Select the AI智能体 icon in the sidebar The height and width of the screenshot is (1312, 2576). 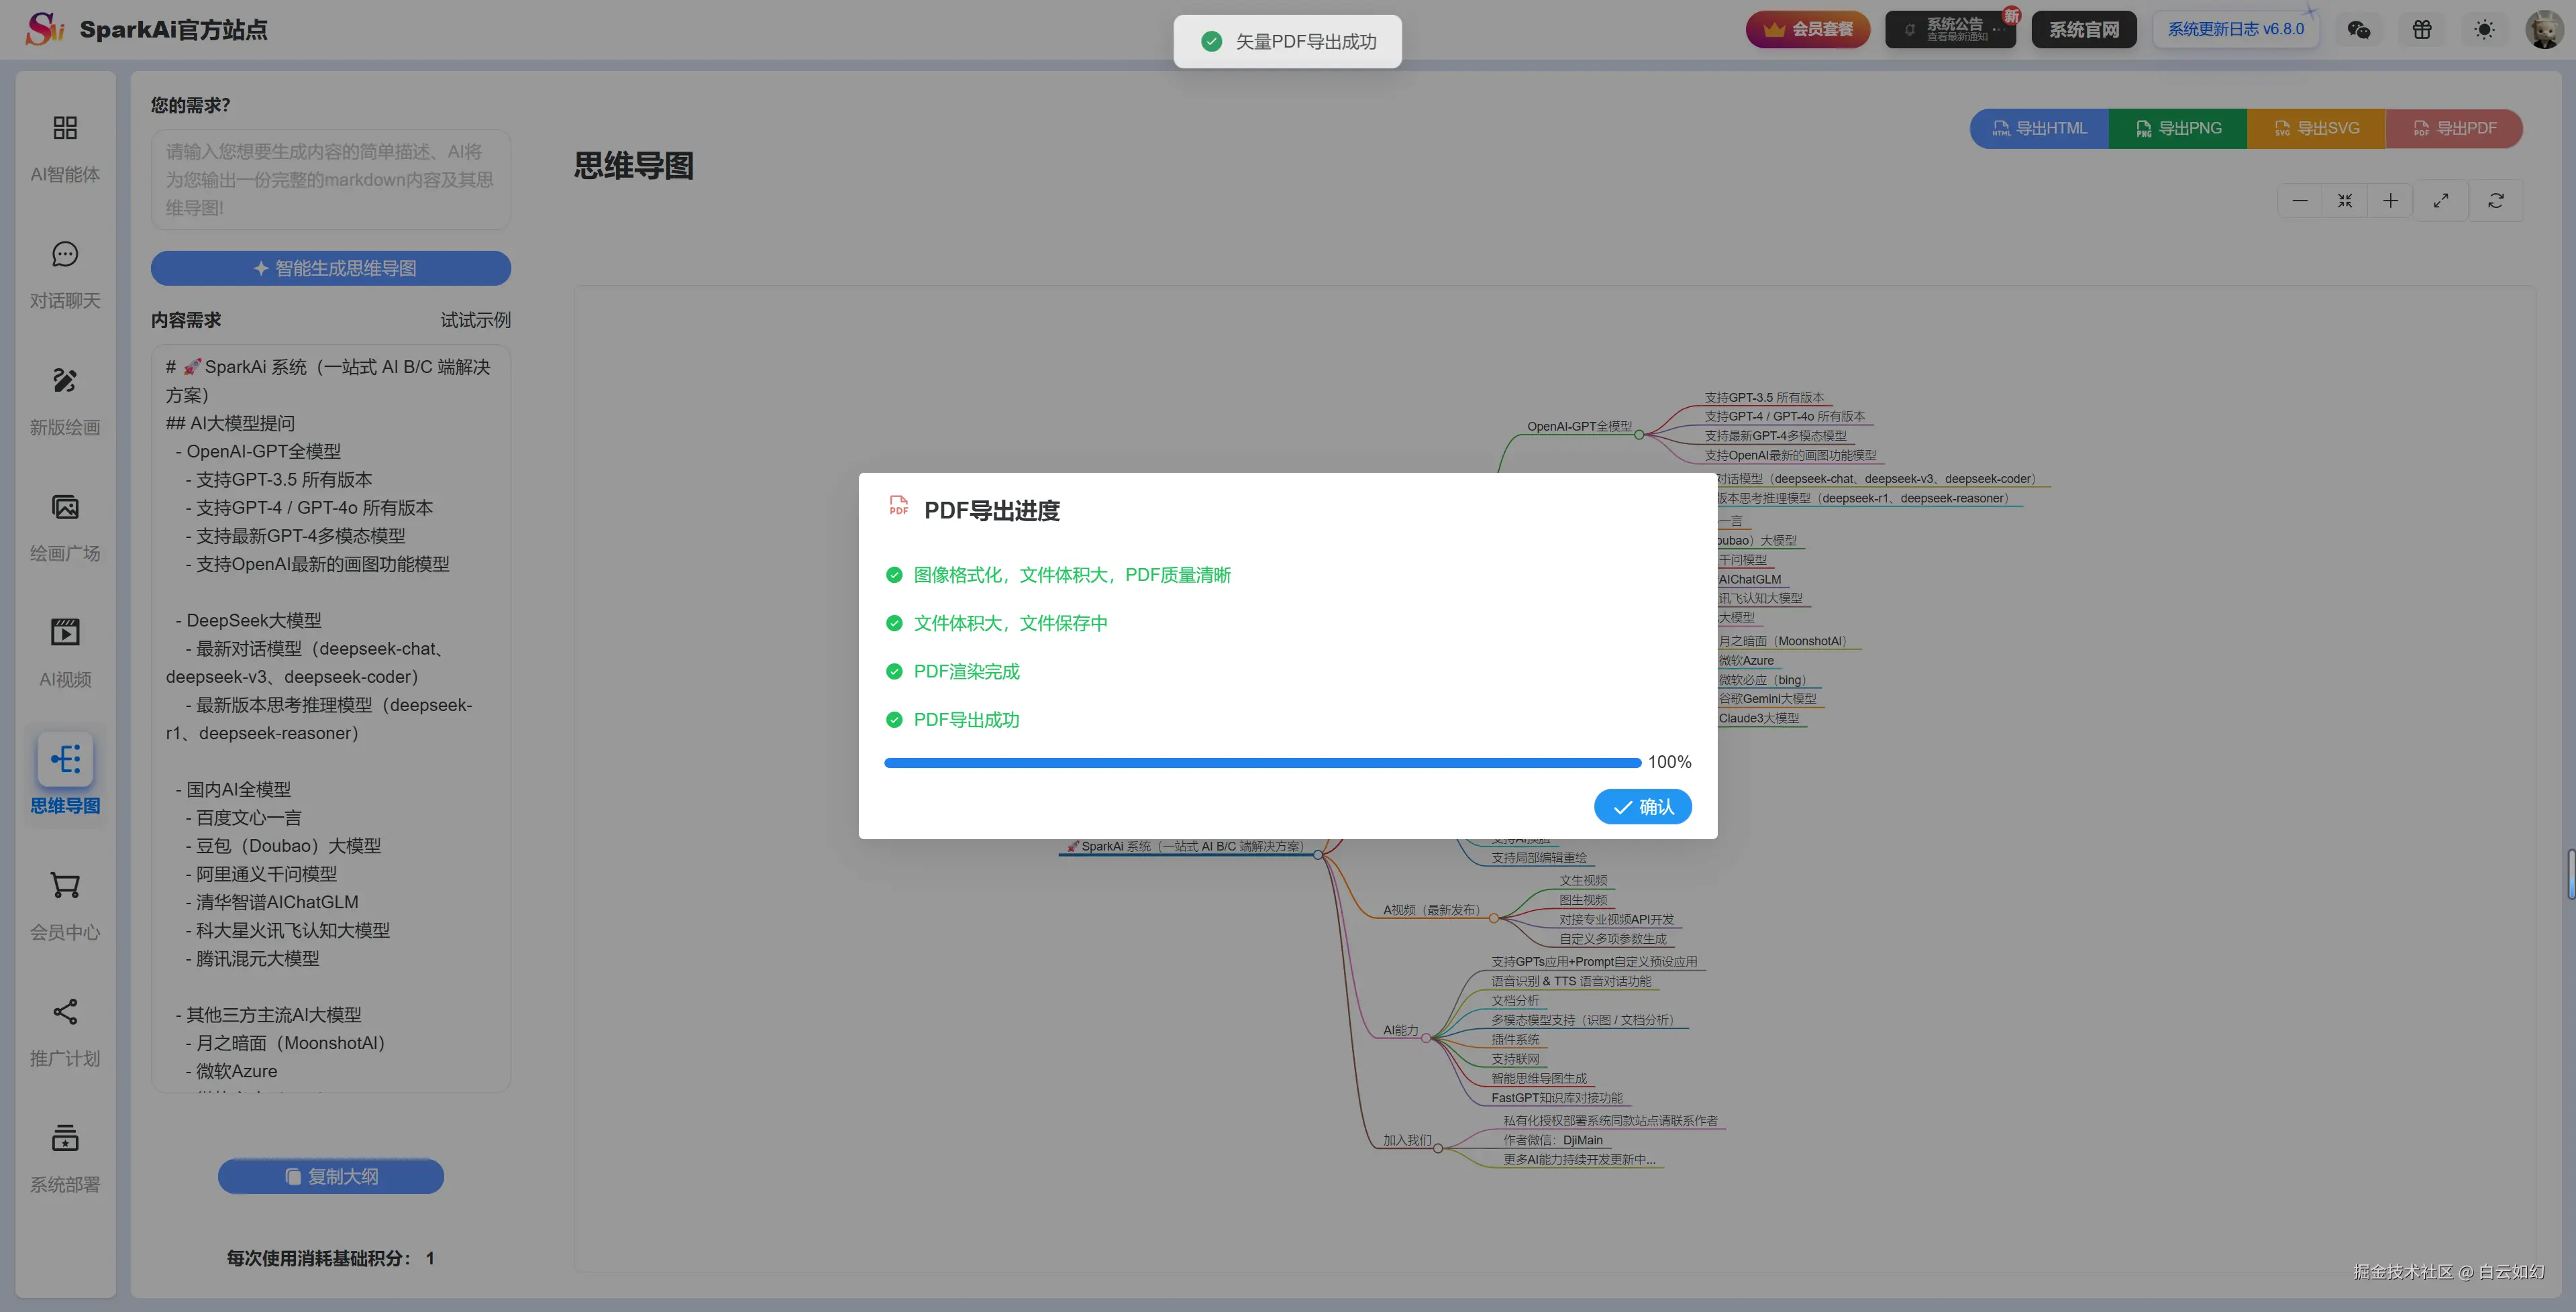(64, 128)
